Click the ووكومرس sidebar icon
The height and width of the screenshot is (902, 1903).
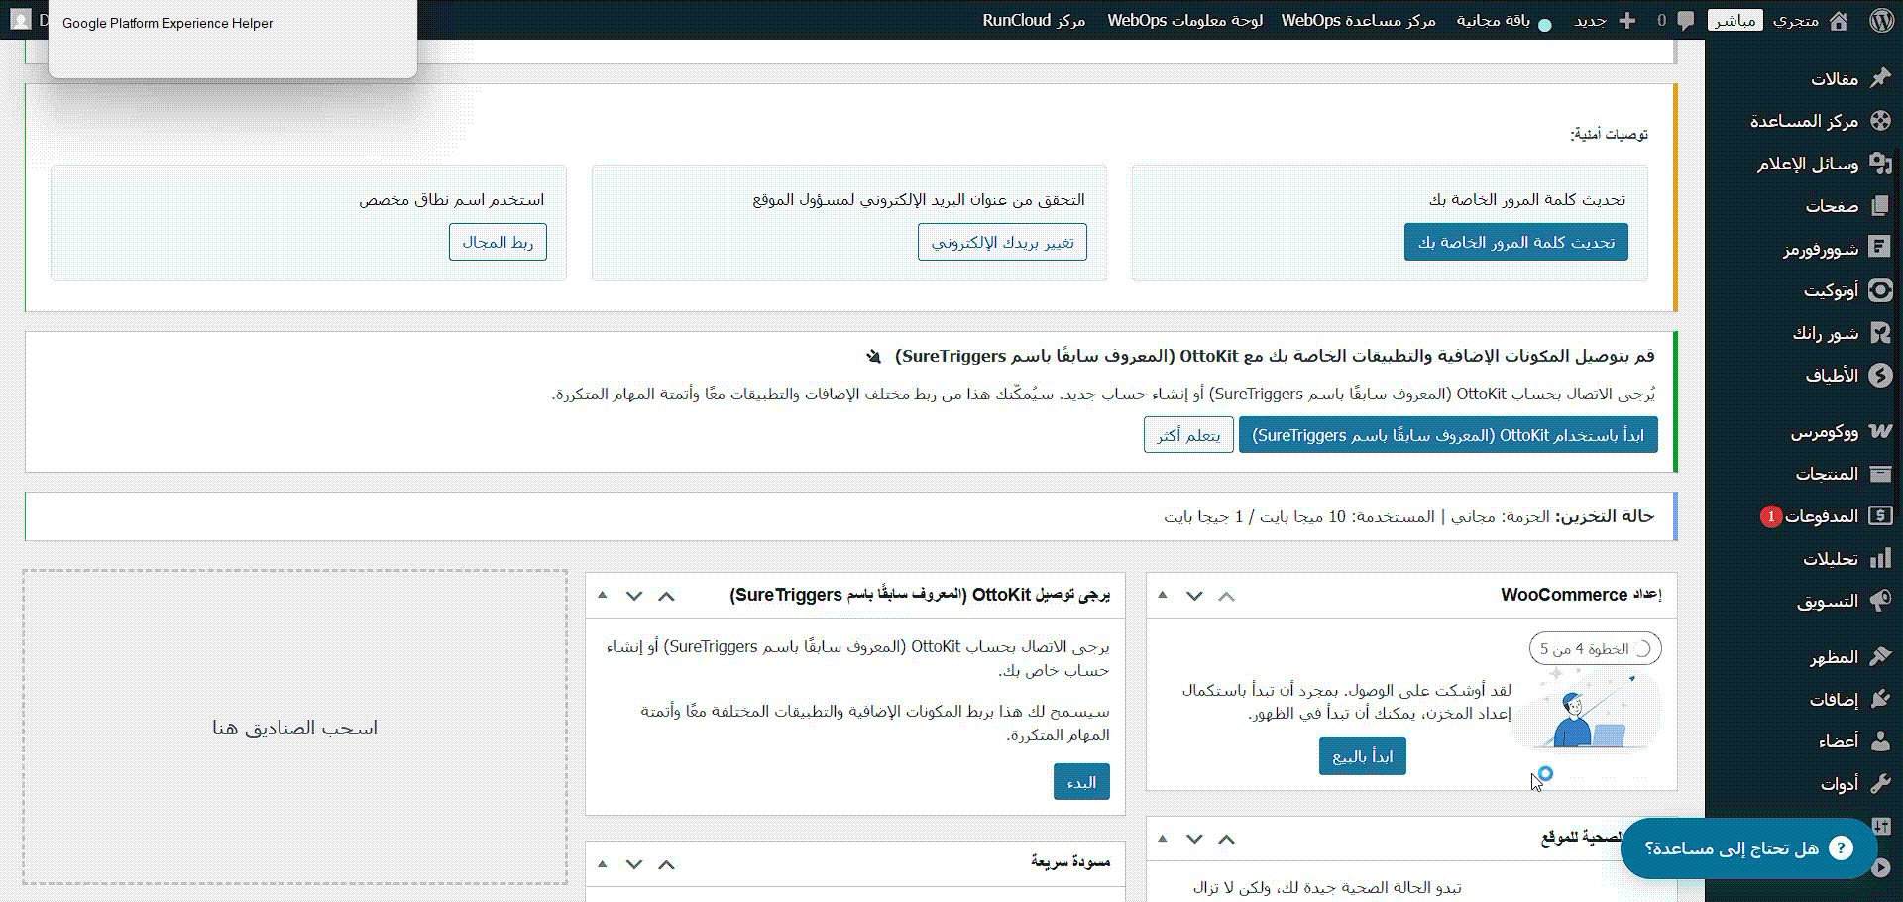tap(1880, 432)
